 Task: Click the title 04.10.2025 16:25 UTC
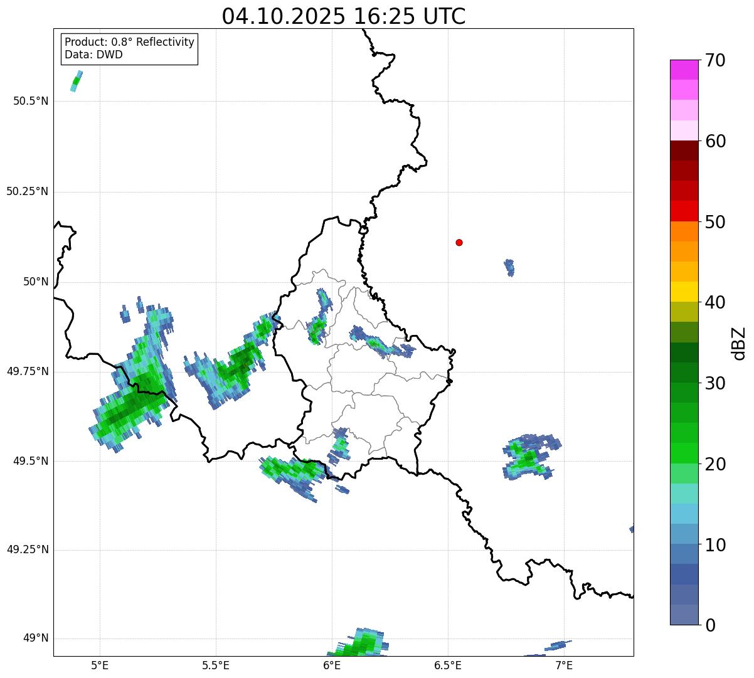pyautogui.click(x=344, y=16)
